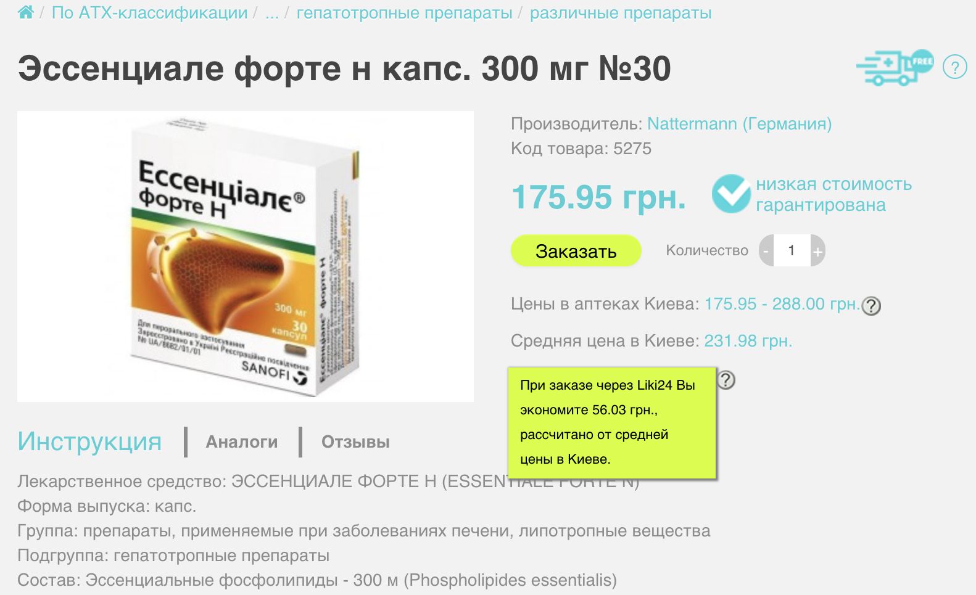Click the quantity input field

click(x=792, y=251)
